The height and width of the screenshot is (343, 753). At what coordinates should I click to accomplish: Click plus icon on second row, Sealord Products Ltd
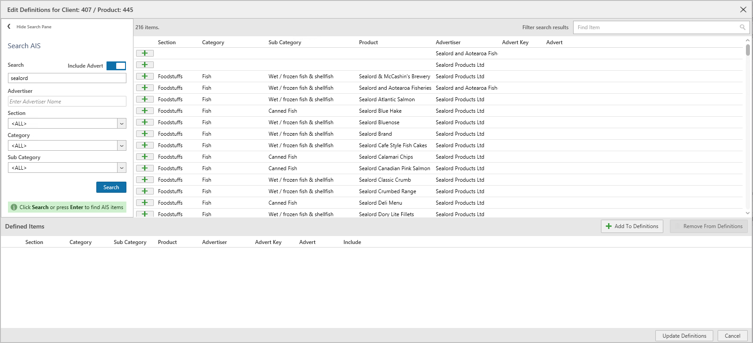(145, 65)
